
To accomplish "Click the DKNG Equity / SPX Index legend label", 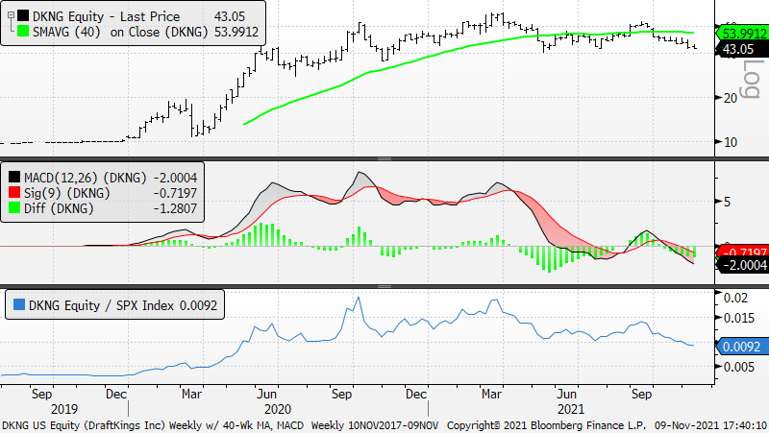I will point(102,305).
